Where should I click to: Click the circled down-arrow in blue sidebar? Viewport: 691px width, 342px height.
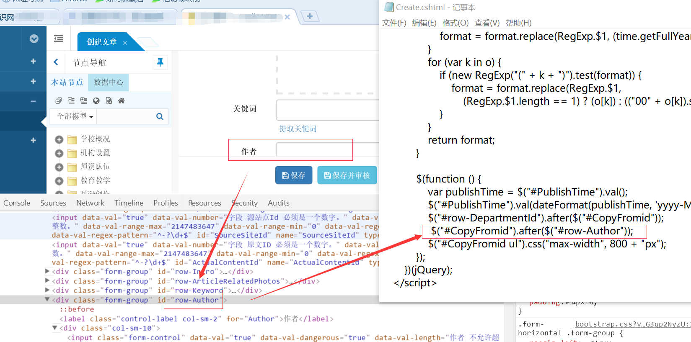[x=34, y=39]
